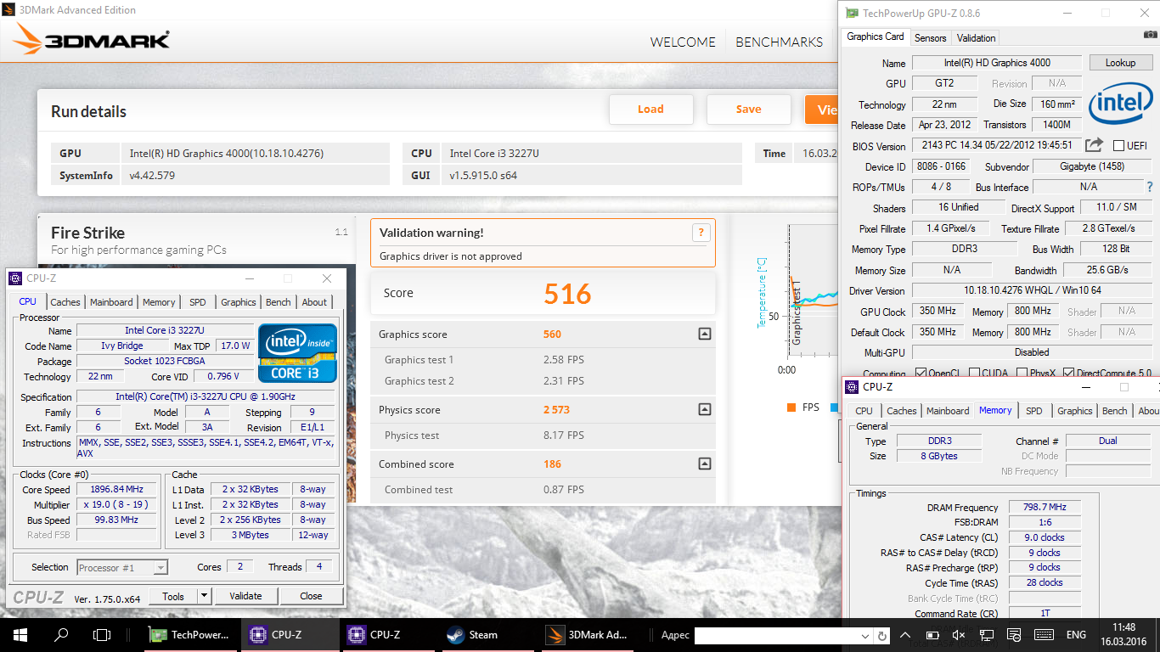
Task: Click the Save button in Run details
Action: coord(749,109)
